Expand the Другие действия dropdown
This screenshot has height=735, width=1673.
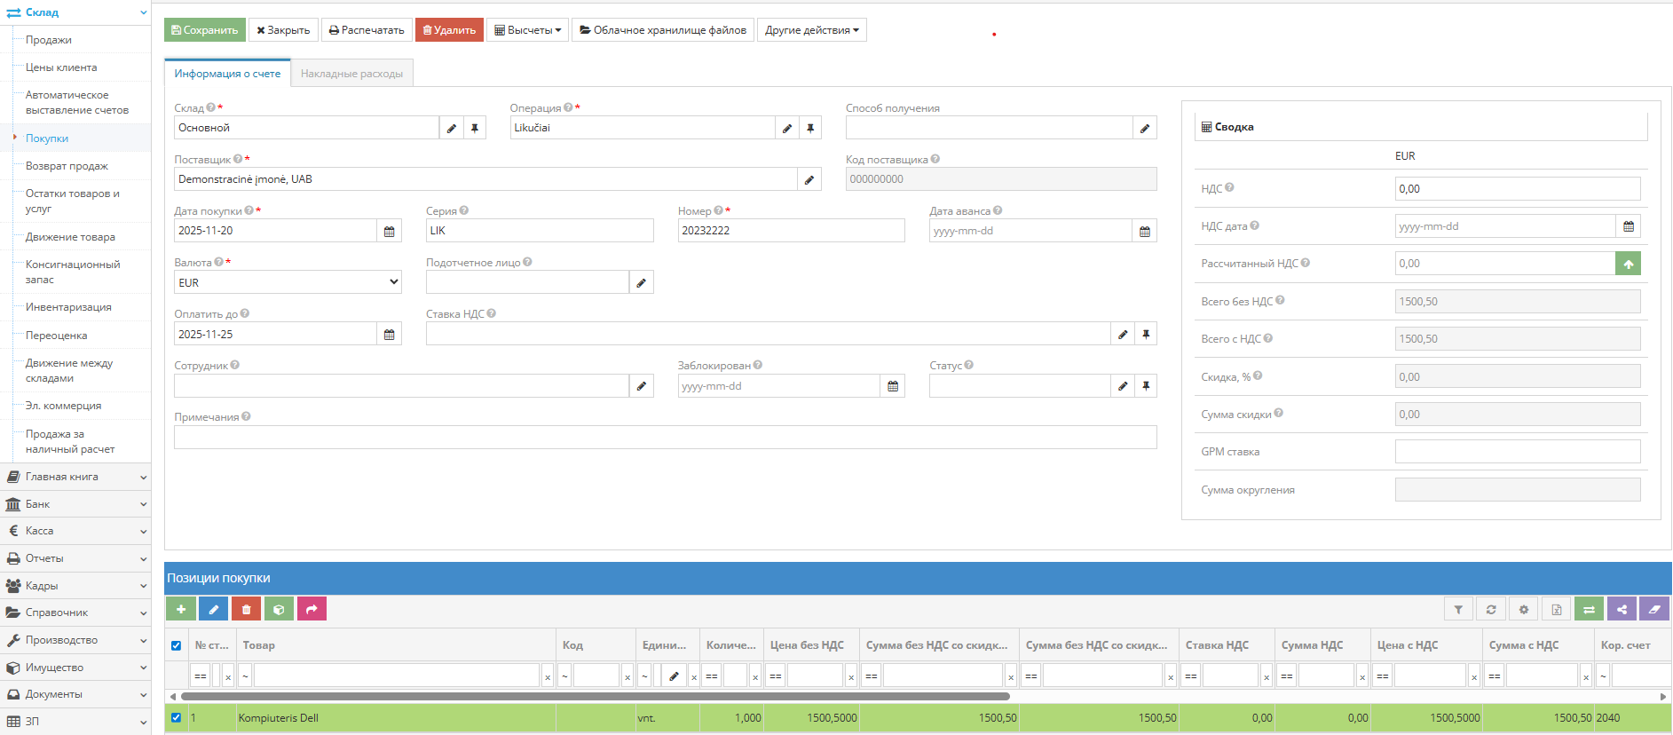(811, 30)
